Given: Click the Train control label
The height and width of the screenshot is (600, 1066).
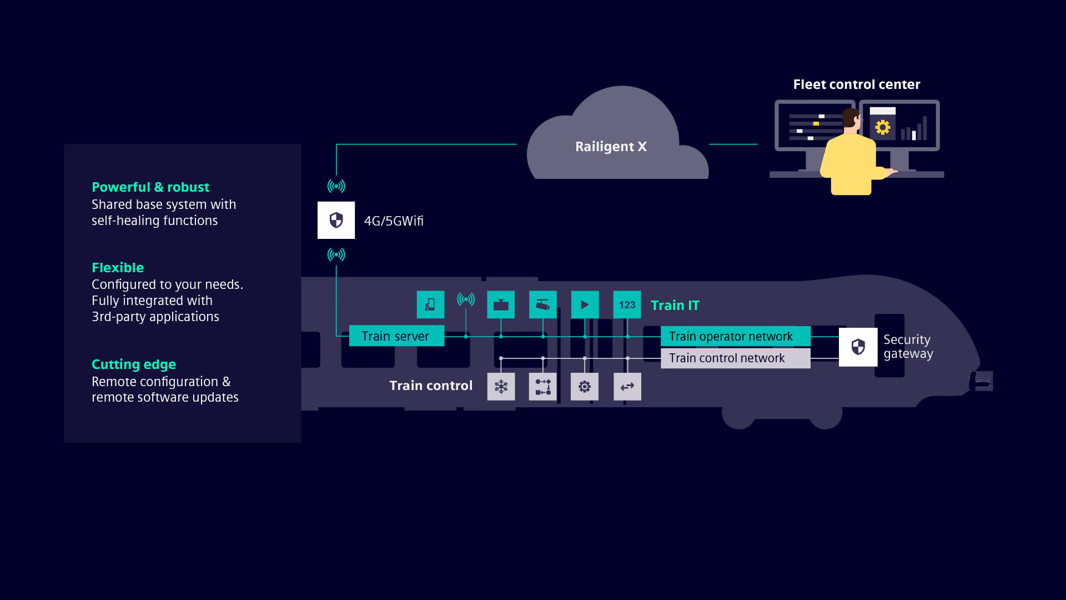Looking at the screenshot, I should 431,386.
